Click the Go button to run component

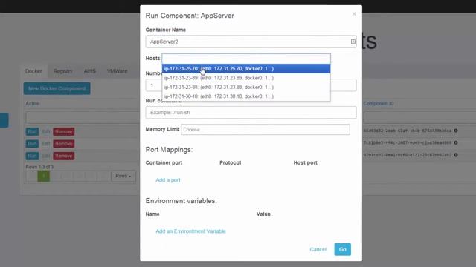click(342, 249)
